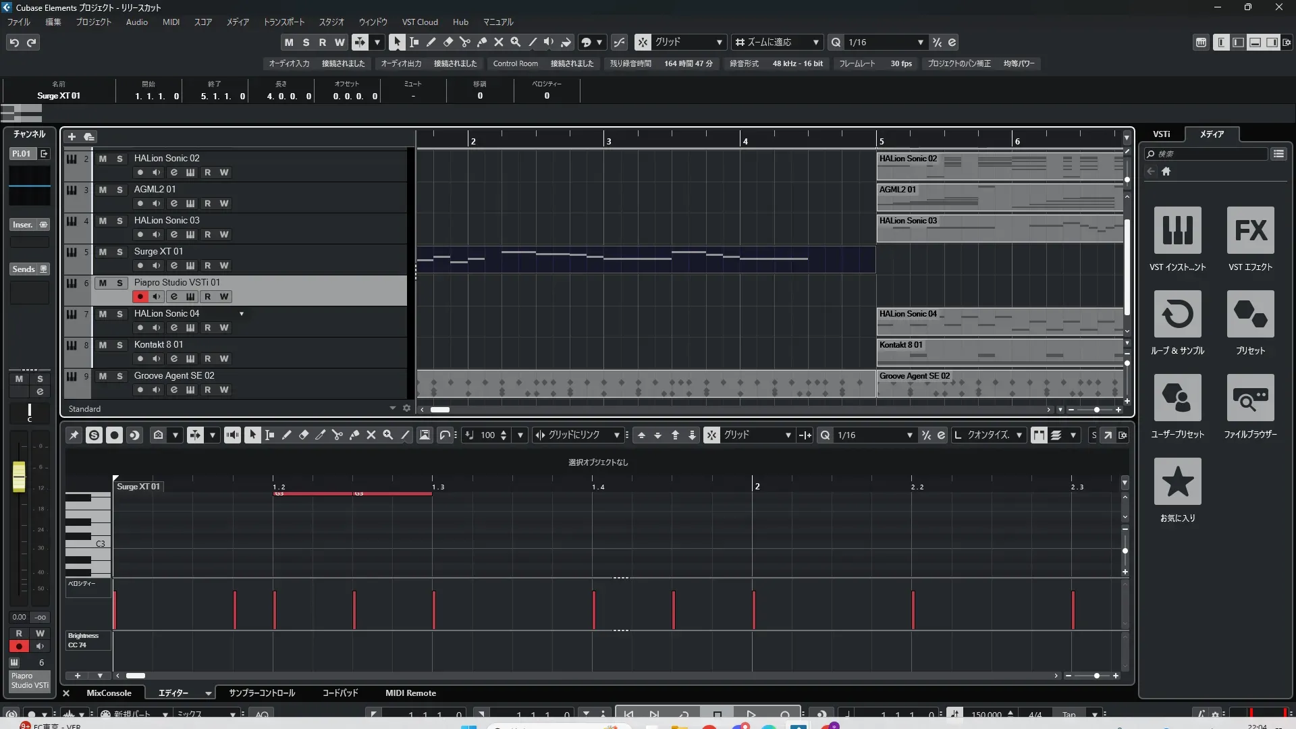Viewport: 1296px width, 729px height.
Task: Select the Glue tool in main toolbar
Action: pos(482,43)
